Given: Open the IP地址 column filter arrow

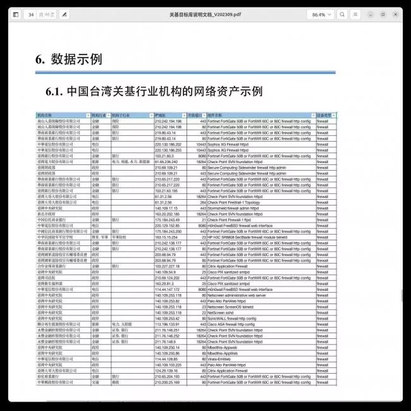Looking at the screenshot, I should (x=183, y=115).
